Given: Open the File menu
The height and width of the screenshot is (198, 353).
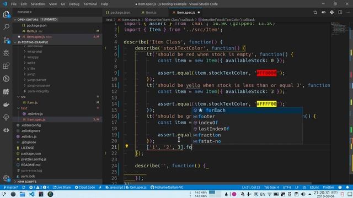Looking at the screenshot, I should (x=14, y=4).
